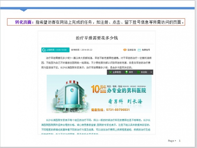Viewport: 197px width, 148px height.
Task: Click the 保存 button text in image toolbar
Action: pyautogui.click(x=131, y=72)
